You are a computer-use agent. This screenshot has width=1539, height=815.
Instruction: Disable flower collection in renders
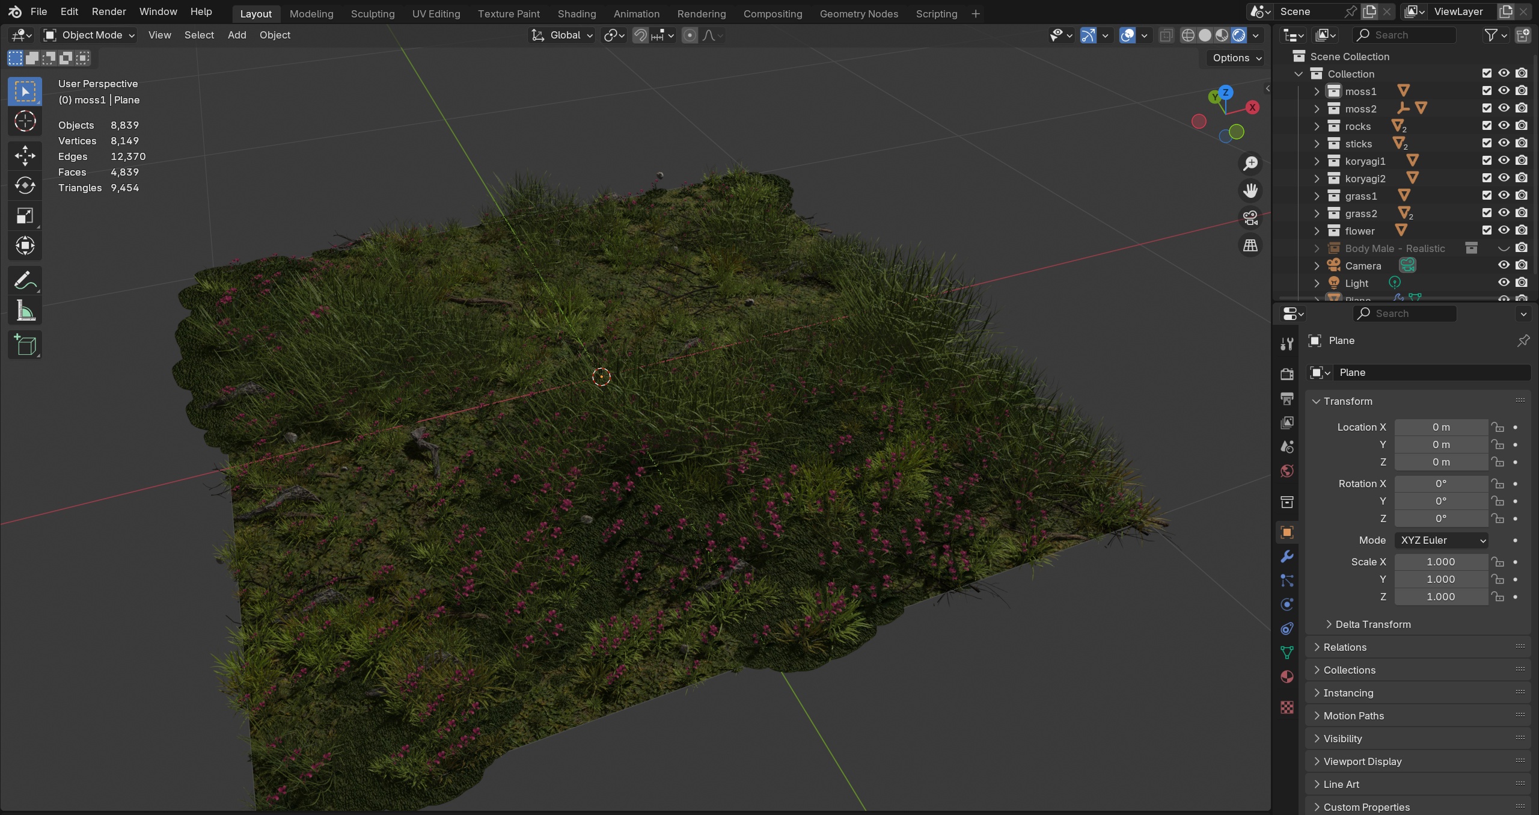pos(1521,230)
